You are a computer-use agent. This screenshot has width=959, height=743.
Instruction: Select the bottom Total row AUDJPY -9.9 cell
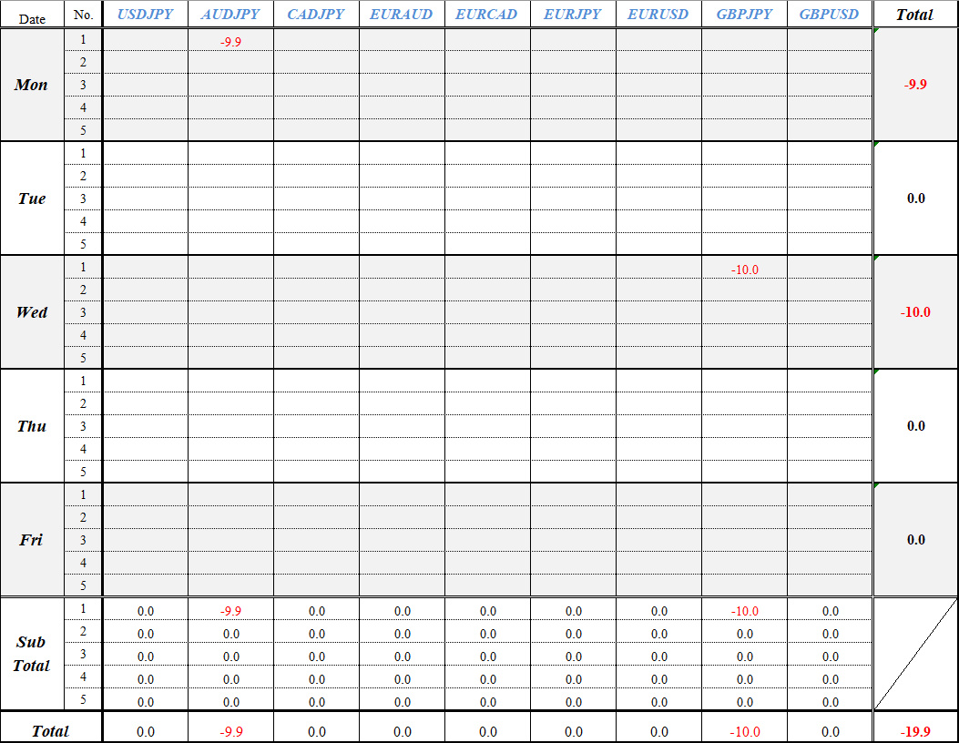[230, 731]
